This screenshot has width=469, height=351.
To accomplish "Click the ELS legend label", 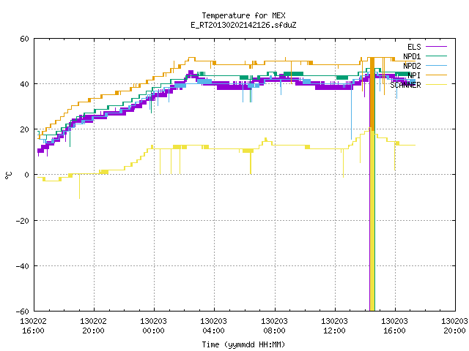I will click(x=414, y=47).
